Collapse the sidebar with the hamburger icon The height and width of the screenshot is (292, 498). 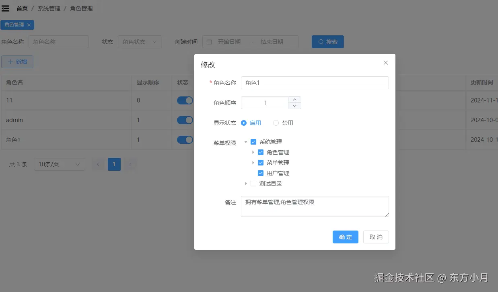5,8
